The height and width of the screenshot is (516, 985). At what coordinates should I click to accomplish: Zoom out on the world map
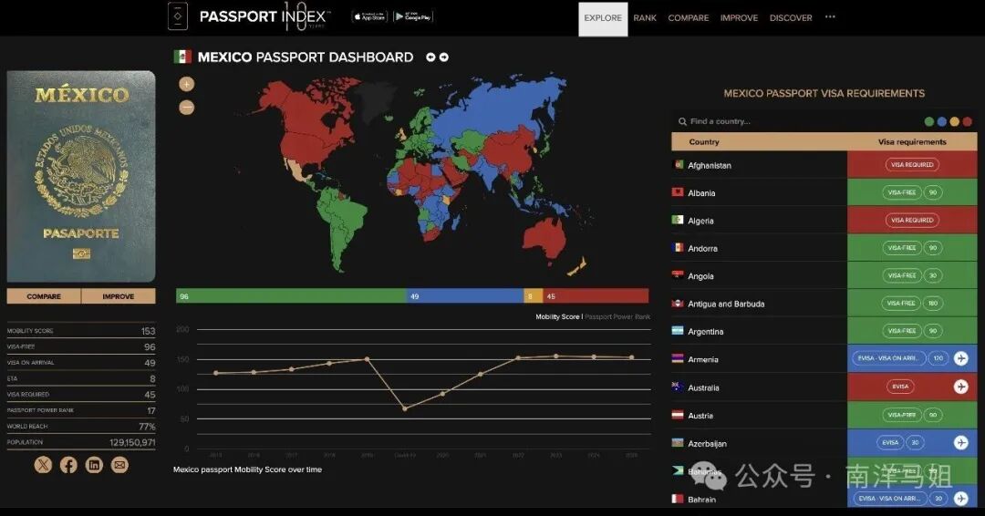(x=187, y=108)
